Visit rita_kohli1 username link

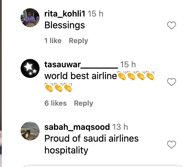pos(65,14)
